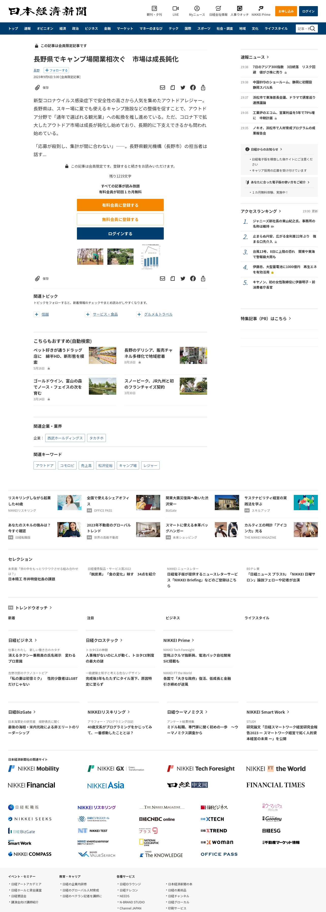Click the top upload/share arrow icon

203,87
